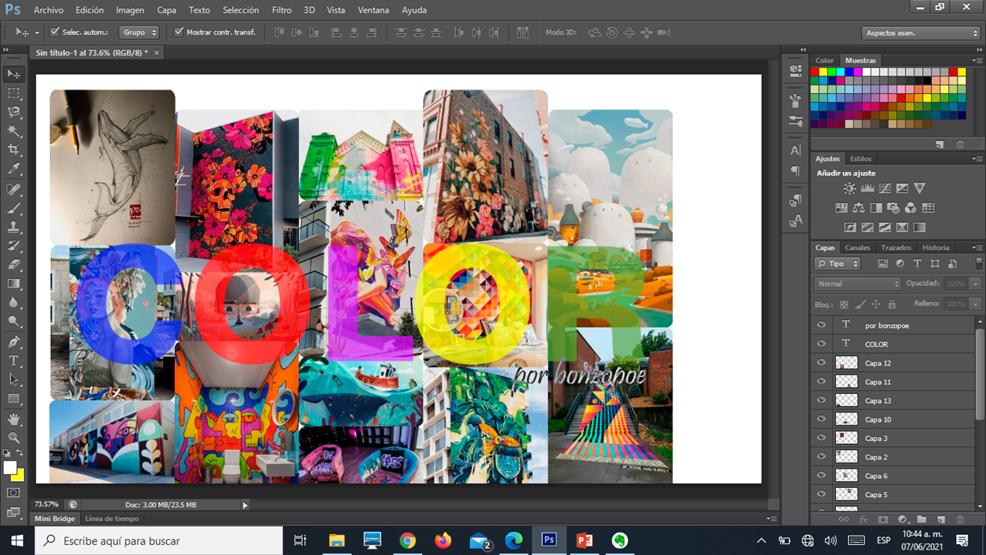Select the Hand tool
The height and width of the screenshot is (555, 986).
click(14, 419)
